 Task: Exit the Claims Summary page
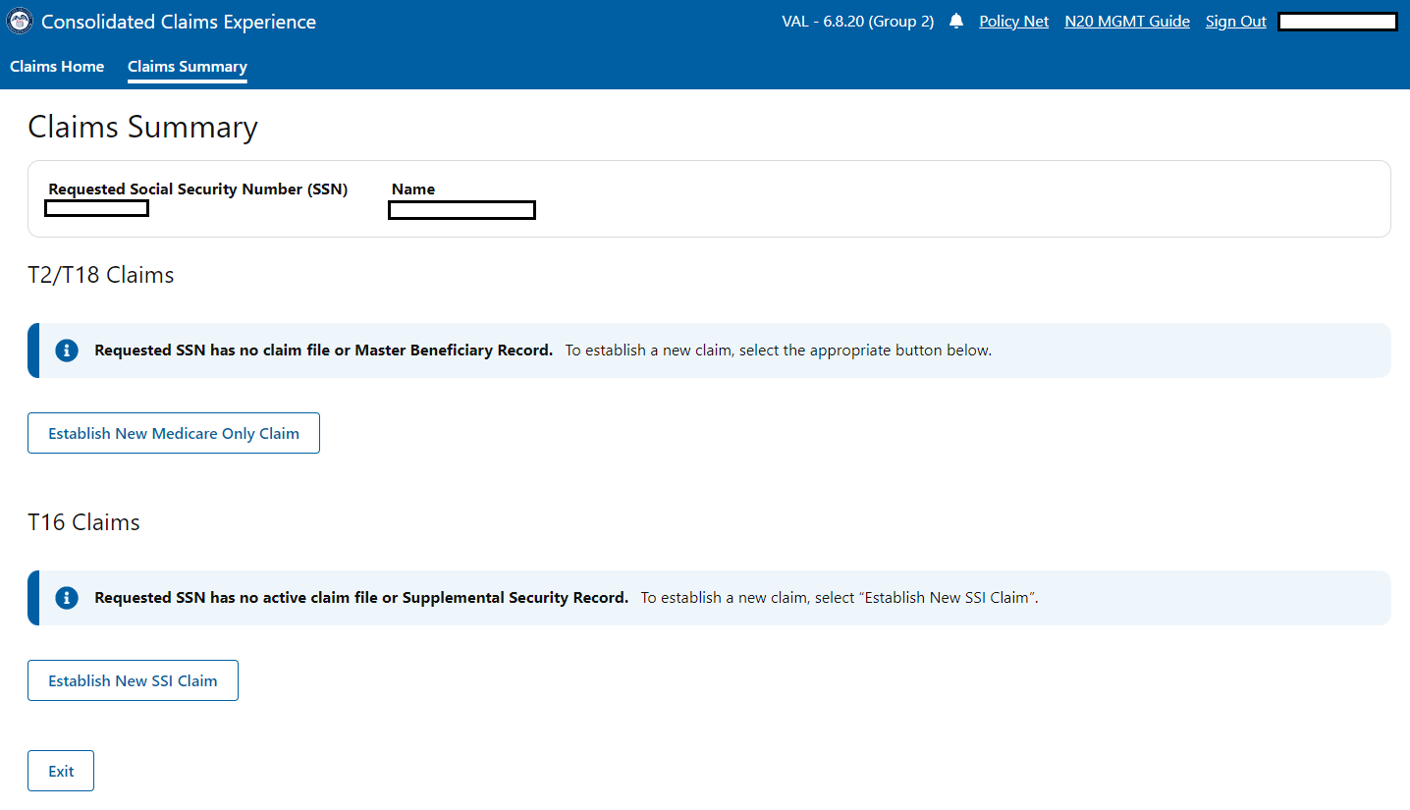click(61, 772)
